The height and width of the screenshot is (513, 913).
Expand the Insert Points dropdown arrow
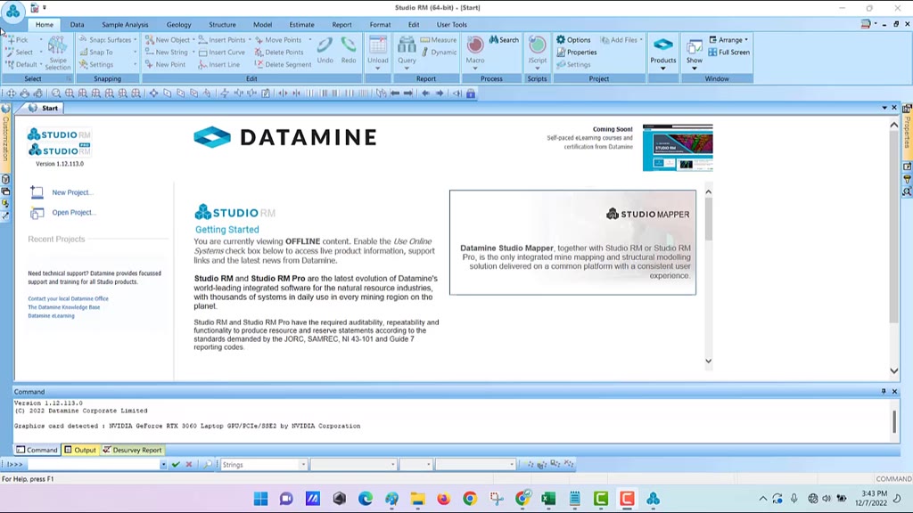pos(250,40)
